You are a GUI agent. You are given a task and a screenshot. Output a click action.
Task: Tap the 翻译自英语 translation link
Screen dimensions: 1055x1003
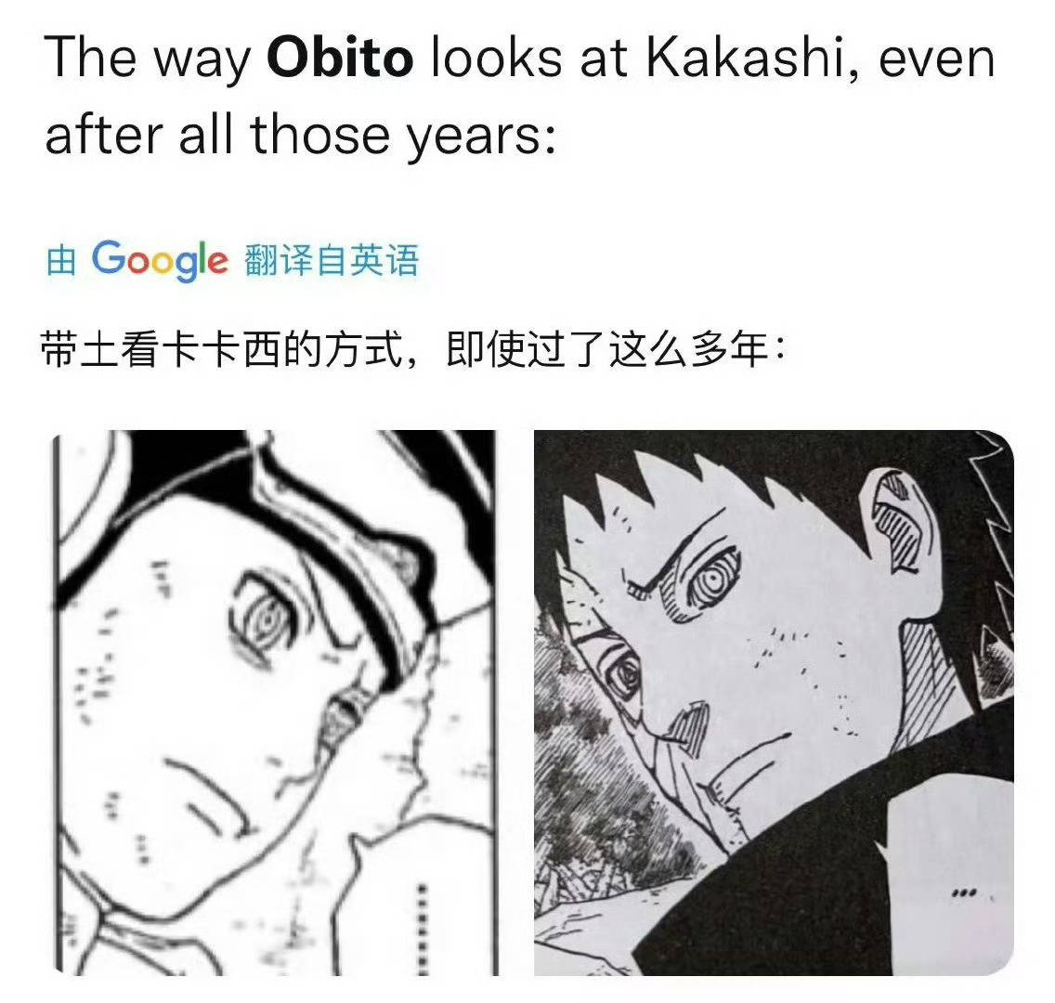pos(332,260)
